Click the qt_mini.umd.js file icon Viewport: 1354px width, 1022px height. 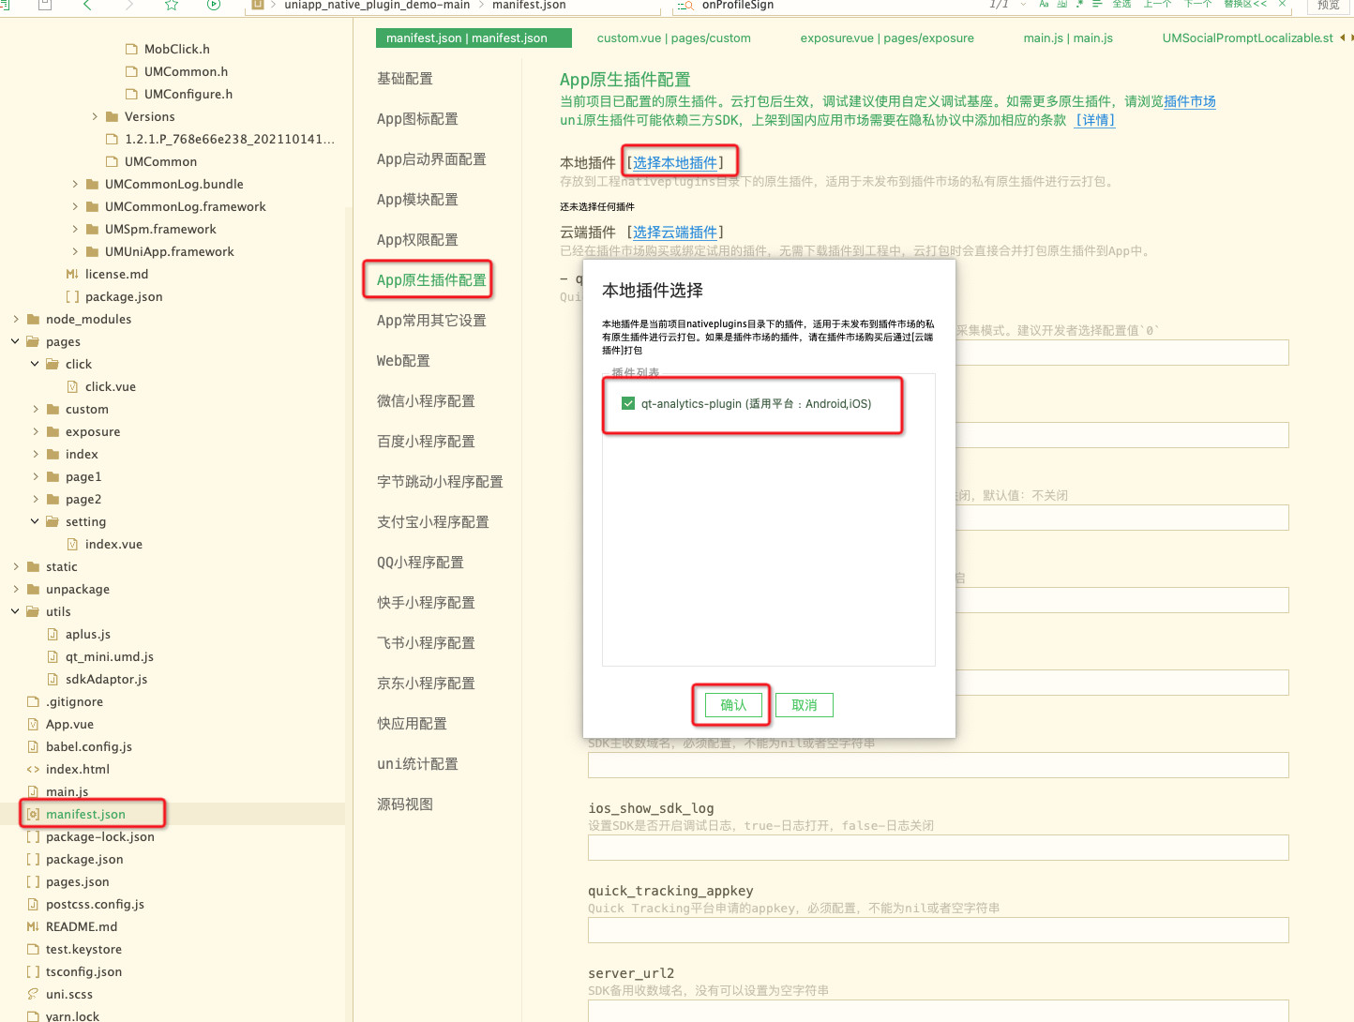coord(53,656)
